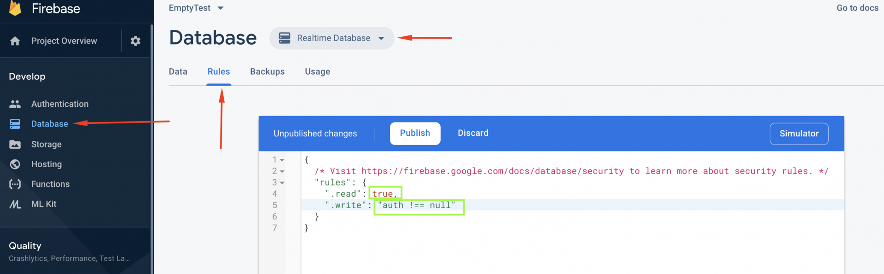Image resolution: width=884 pixels, height=274 pixels.
Task: Open the EmptyTest project dropdown
Action: (220, 8)
